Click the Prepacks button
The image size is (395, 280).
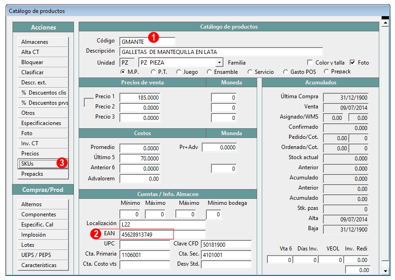click(x=43, y=174)
